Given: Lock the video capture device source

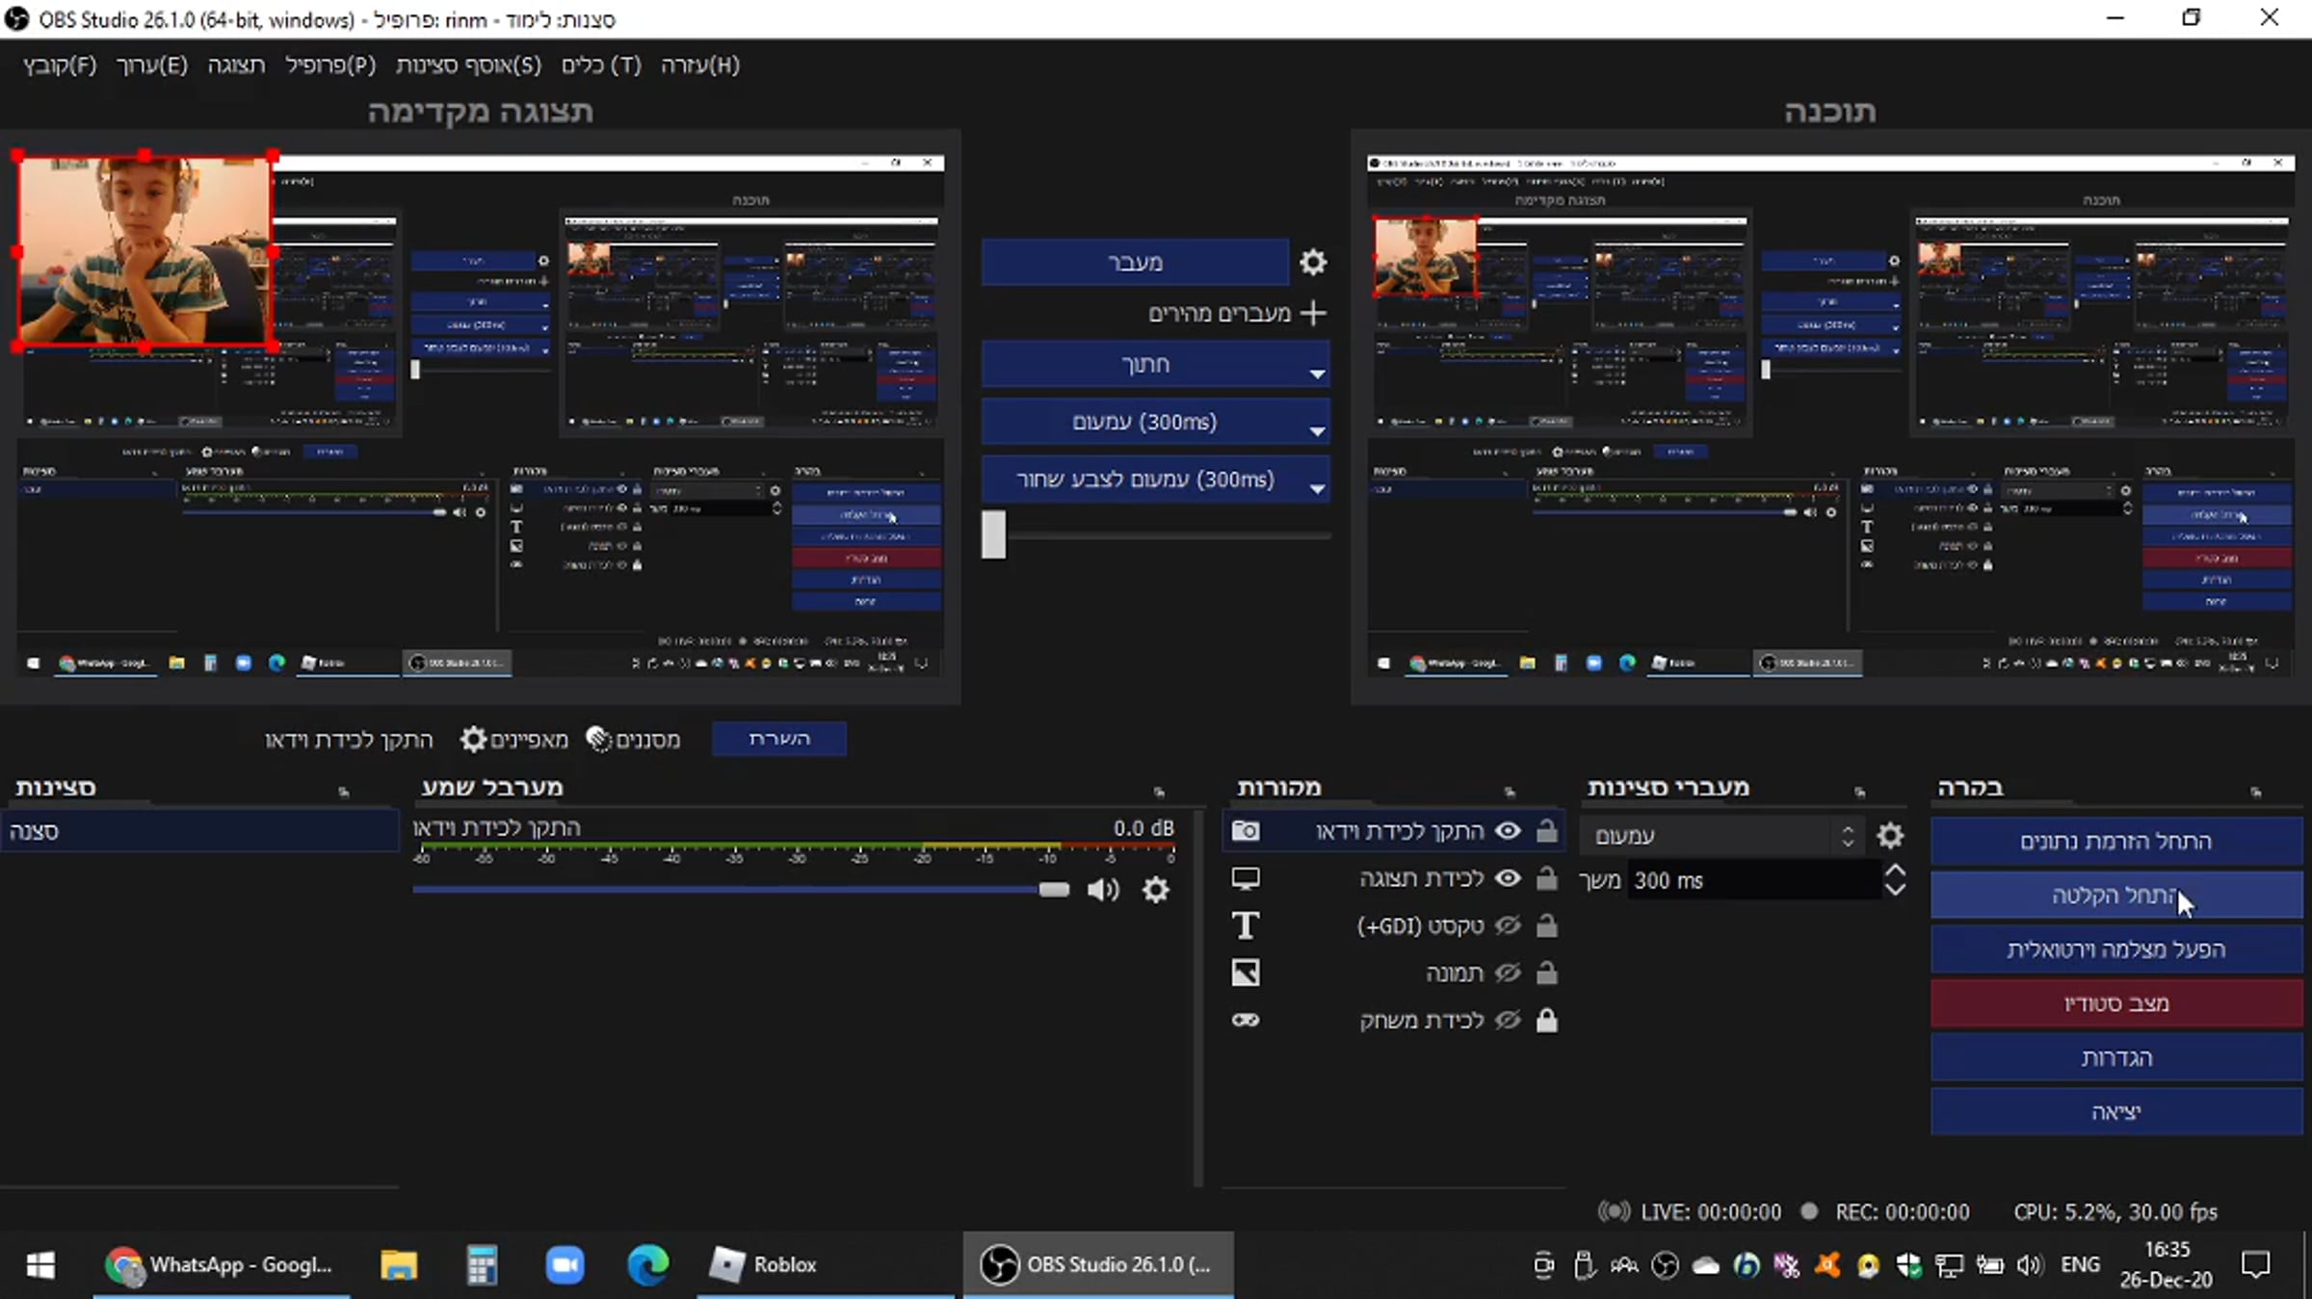Looking at the screenshot, I should click(1547, 831).
